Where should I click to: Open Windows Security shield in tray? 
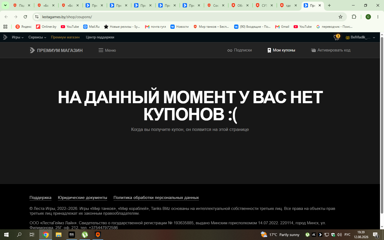pyautogui.click(x=333, y=235)
